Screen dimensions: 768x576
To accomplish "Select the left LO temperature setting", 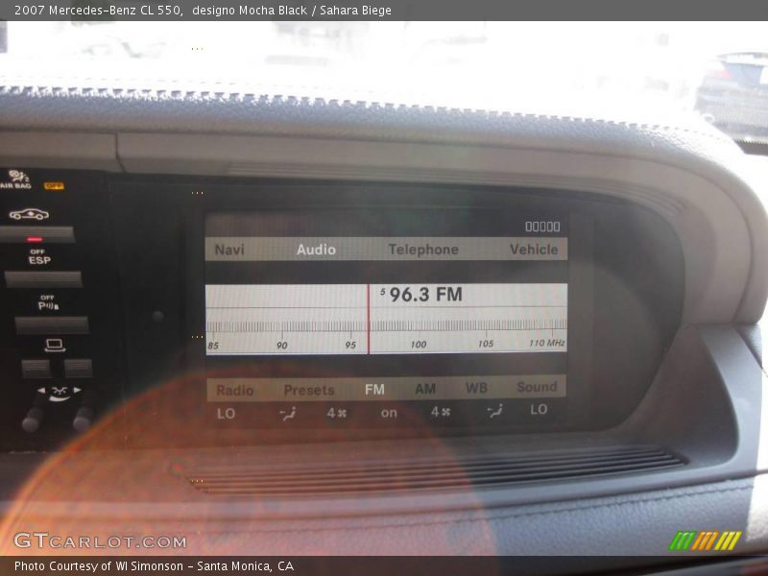I will click(x=226, y=414).
